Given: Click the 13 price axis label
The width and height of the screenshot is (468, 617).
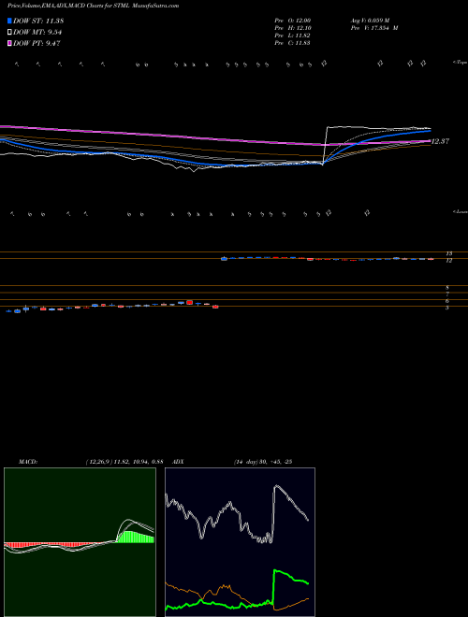Looking at the screenshot, I should (449, 253).
